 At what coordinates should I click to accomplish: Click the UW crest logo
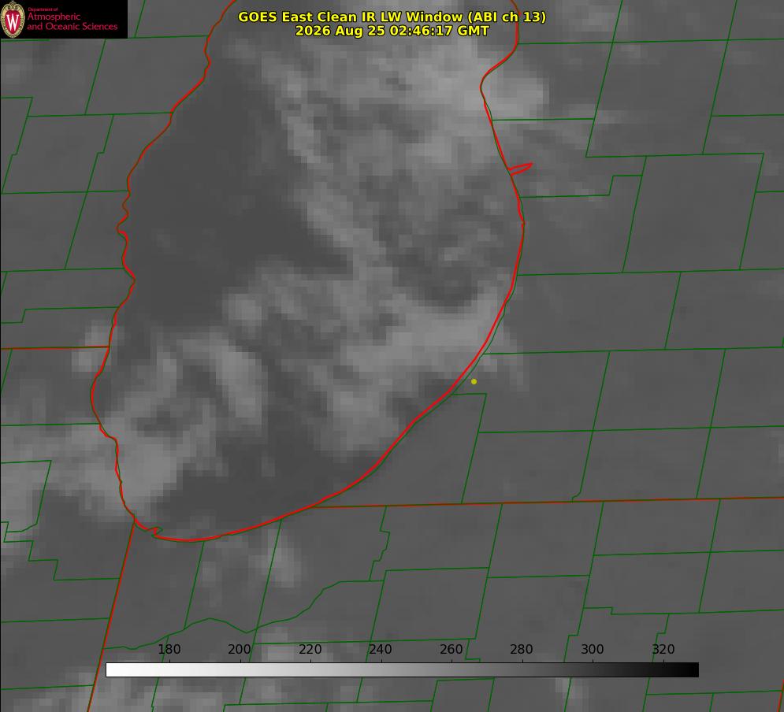click(13, 19)
